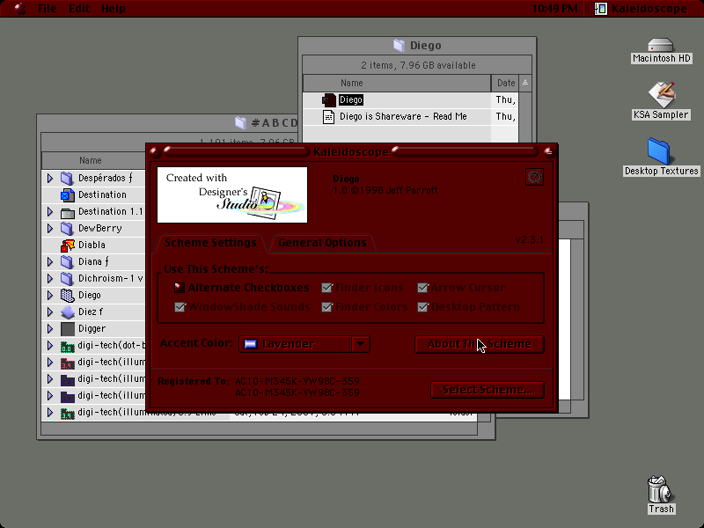Click the "v2.3.1" version text
The height and width of the screenshot is (528, 704).
[530, 239]
